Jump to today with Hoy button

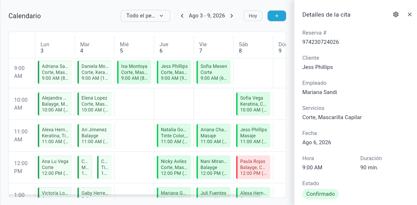tap(253, 16)
